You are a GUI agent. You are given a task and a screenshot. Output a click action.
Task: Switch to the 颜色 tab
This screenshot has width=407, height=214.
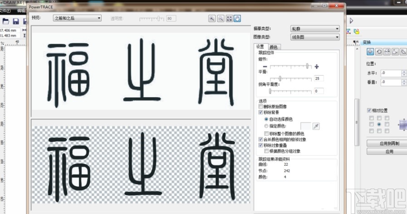tap(274, 47)
